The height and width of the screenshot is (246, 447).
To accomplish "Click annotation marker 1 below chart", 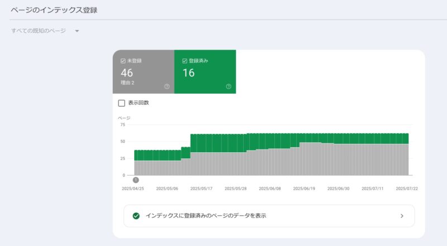I will [x=136, y=180].
